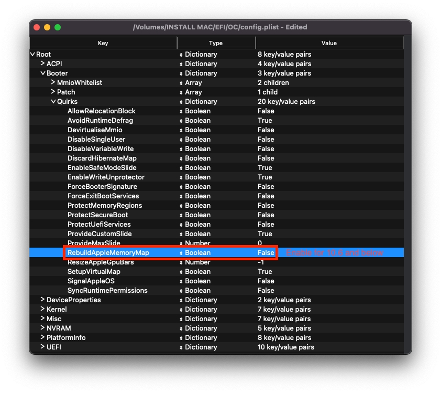Viewport: 441px width, 393px height.
Task: Expand the MmioWhitelist array
Action: (53, 83)
